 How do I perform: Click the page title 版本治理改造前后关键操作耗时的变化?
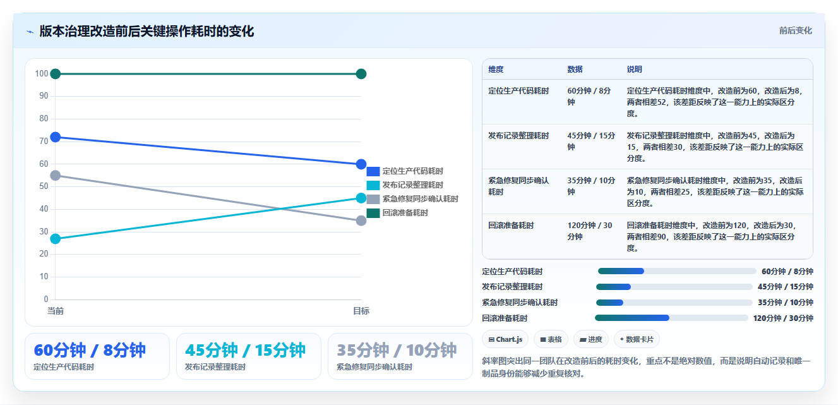147,31
